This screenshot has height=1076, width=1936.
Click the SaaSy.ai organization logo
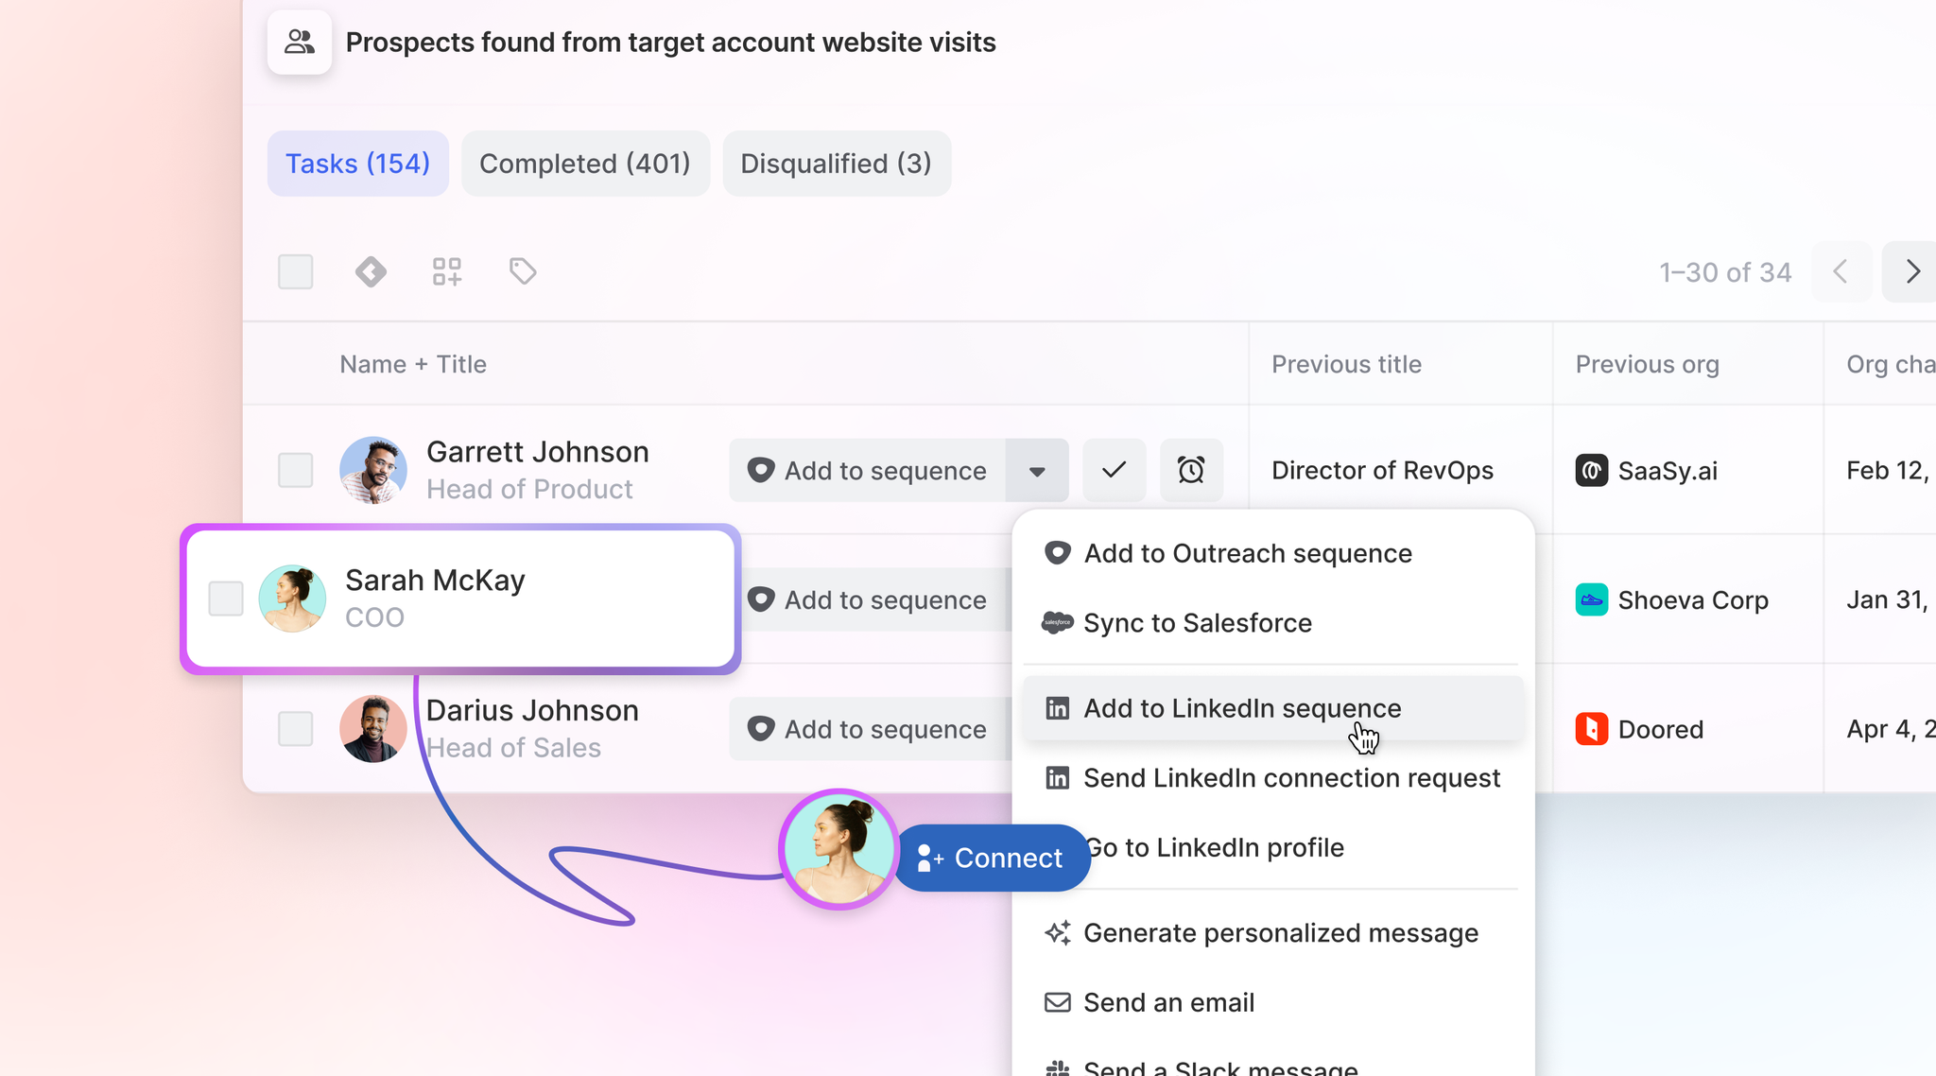pyautogui.click(x=1592, y=471)
